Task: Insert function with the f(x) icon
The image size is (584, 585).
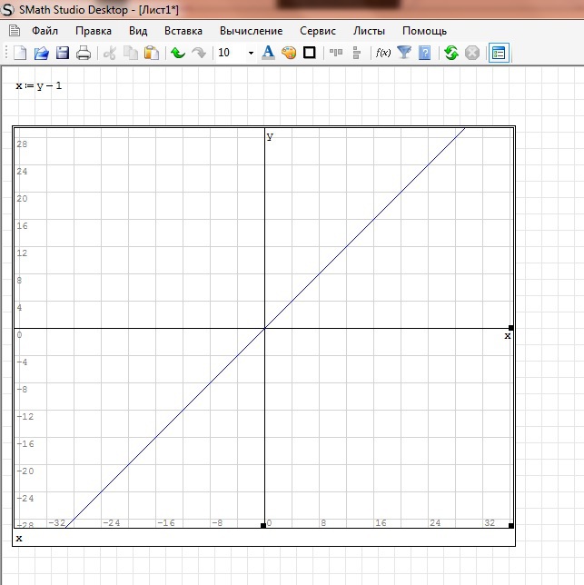Action: [x=383, y=53]
